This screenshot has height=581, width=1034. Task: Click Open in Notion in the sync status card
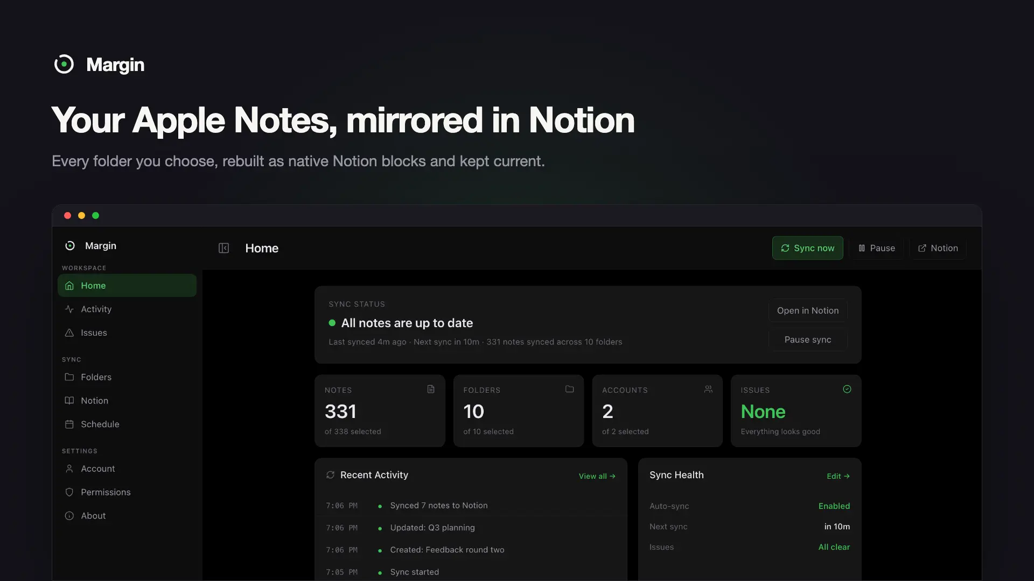(807, 310)
